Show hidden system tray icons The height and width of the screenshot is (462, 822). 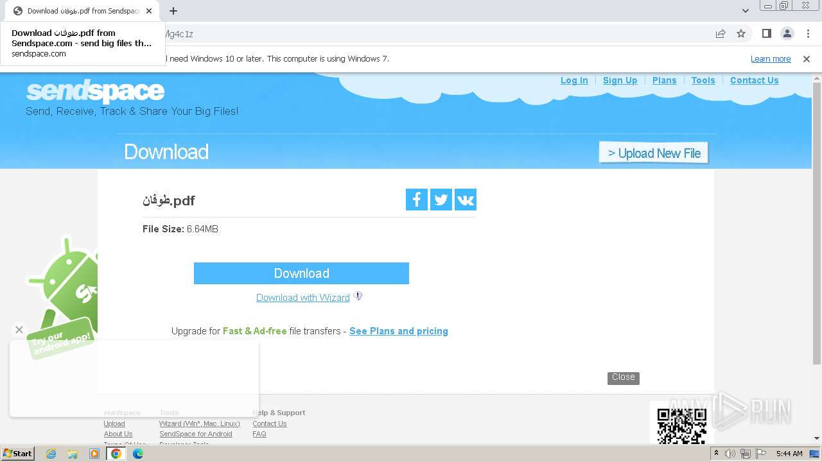tap(716, 454)
